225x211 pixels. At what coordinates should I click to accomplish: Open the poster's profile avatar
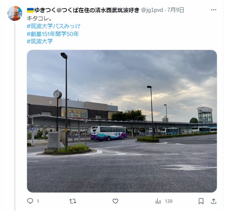pos(15,13)
